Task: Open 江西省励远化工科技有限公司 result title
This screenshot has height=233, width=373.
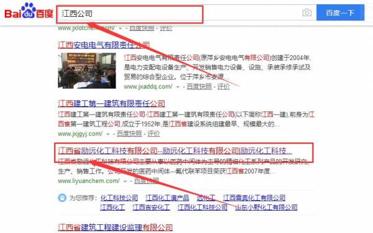Action: (175, 151)
